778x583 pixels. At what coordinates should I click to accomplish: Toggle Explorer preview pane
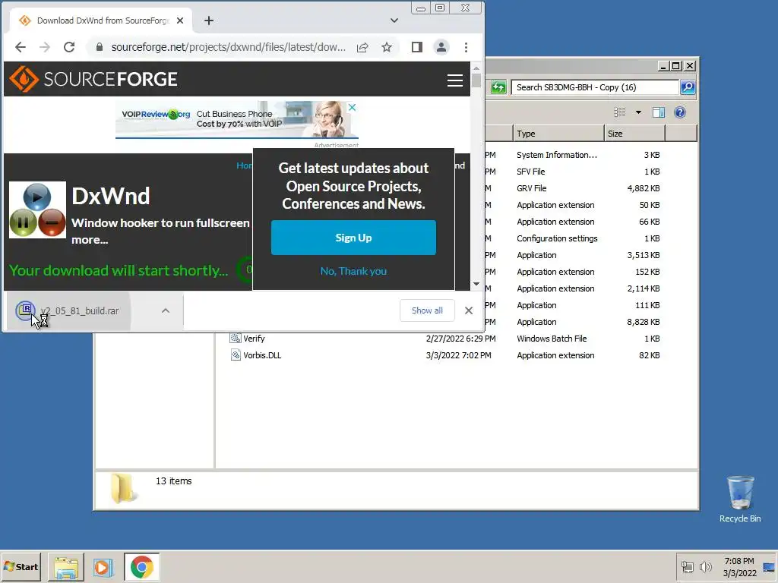659,112
